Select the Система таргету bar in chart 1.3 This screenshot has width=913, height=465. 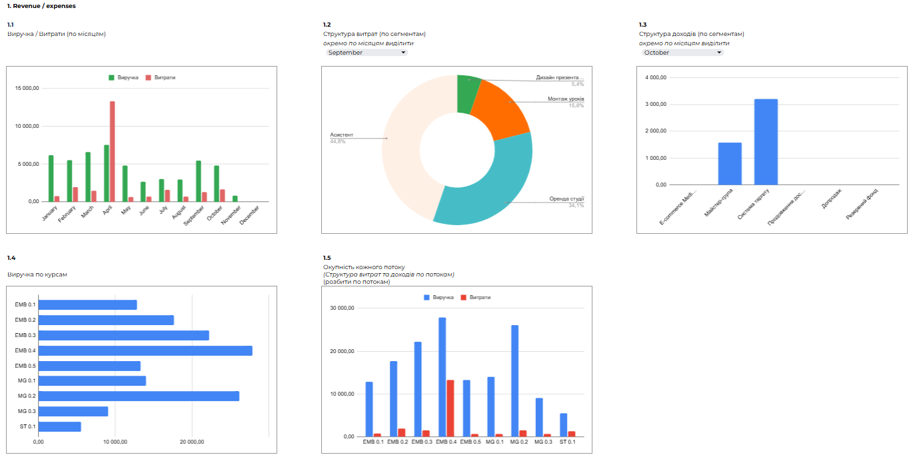766,142
